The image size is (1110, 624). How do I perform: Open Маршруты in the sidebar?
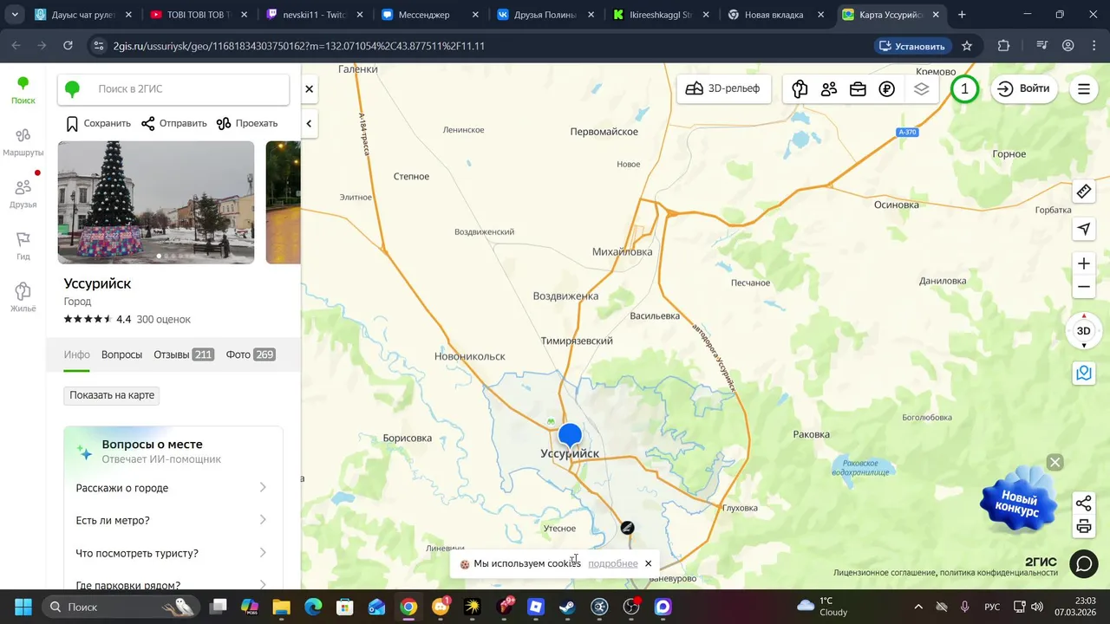[x=23, y=142]
